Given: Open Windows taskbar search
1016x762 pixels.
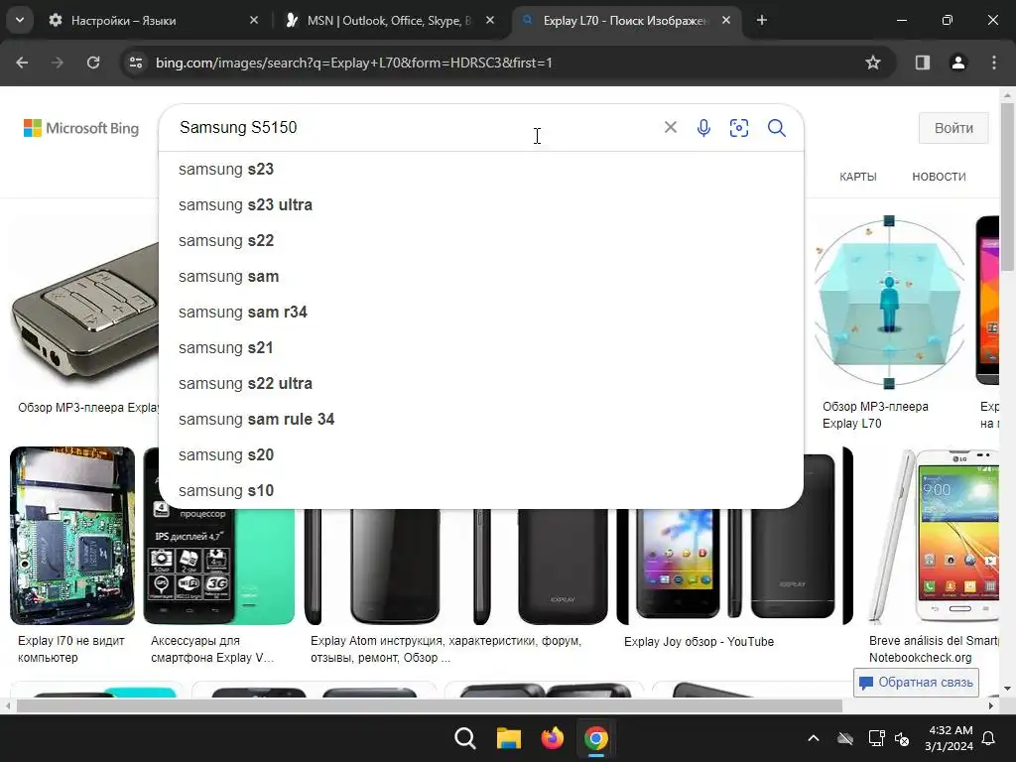Looking at the screenshot, I should point(464,738).
